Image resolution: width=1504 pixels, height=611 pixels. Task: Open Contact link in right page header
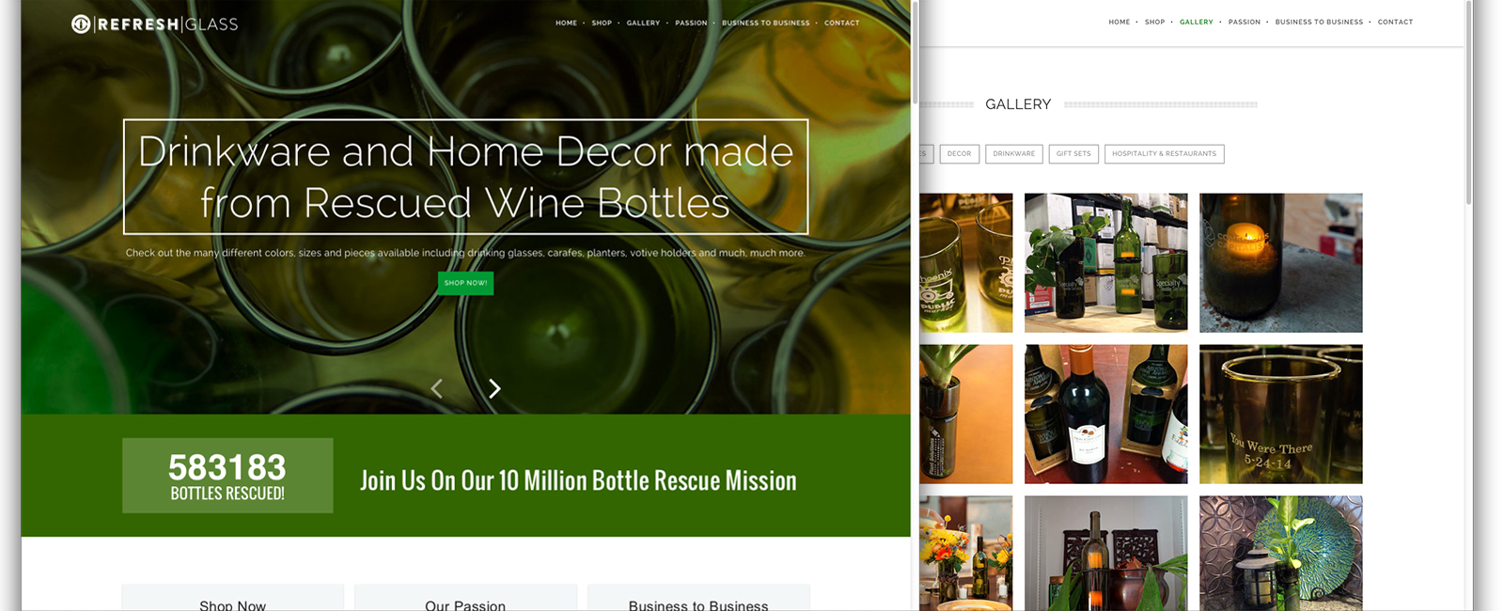point(1395,22)
